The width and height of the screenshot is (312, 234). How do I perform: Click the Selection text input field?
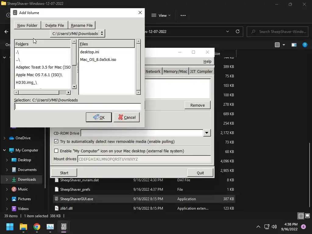point(77,107)
